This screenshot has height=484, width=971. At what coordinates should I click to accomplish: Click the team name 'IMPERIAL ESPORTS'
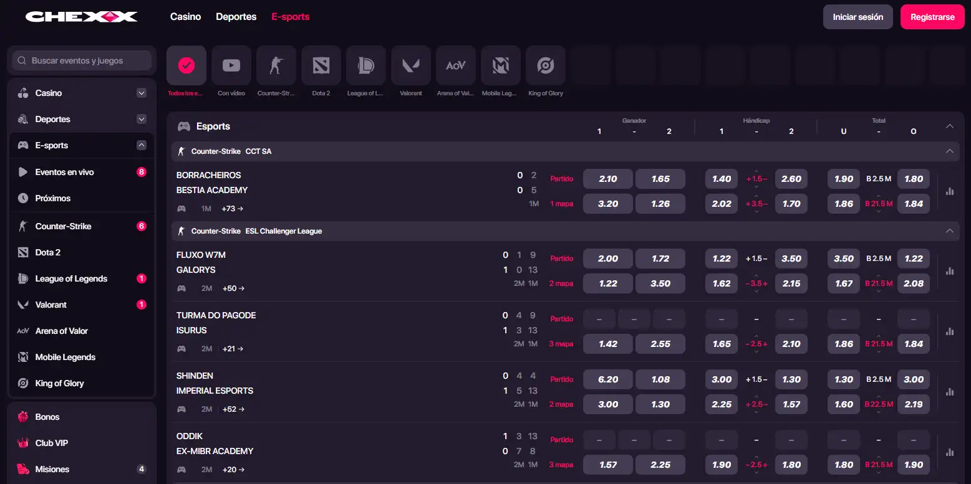(215, 391)
